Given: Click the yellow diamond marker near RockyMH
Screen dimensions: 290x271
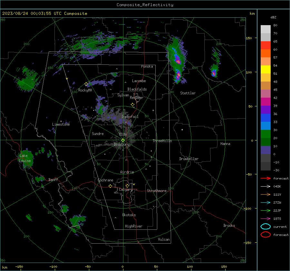Looking at the screenshot, I should (86, 84).
